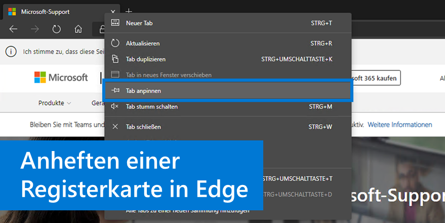Click the Ich stimme zu banner text
The height and width of the screenshot is (223, 445).
coord(64,52)
